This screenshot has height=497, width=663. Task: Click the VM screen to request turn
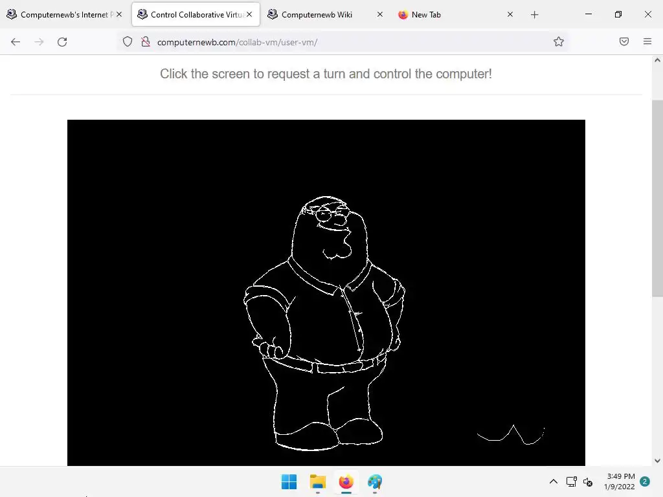tap(326, 293)
